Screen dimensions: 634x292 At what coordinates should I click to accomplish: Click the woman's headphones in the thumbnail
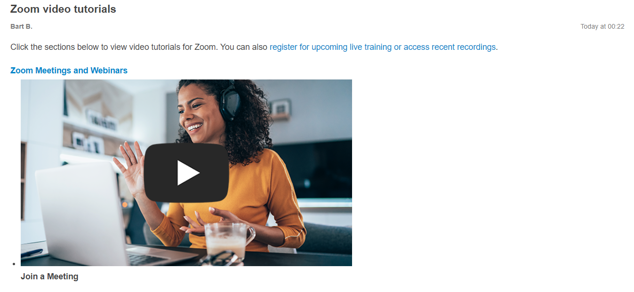point(230,101)
